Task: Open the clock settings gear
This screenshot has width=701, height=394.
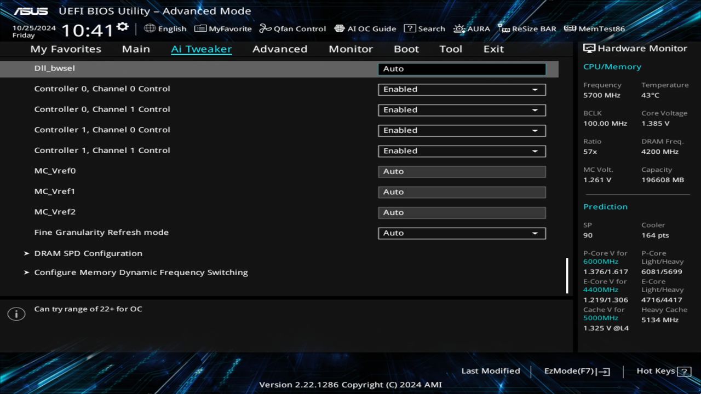Action: pyautogui.click(x=122, y=25)
